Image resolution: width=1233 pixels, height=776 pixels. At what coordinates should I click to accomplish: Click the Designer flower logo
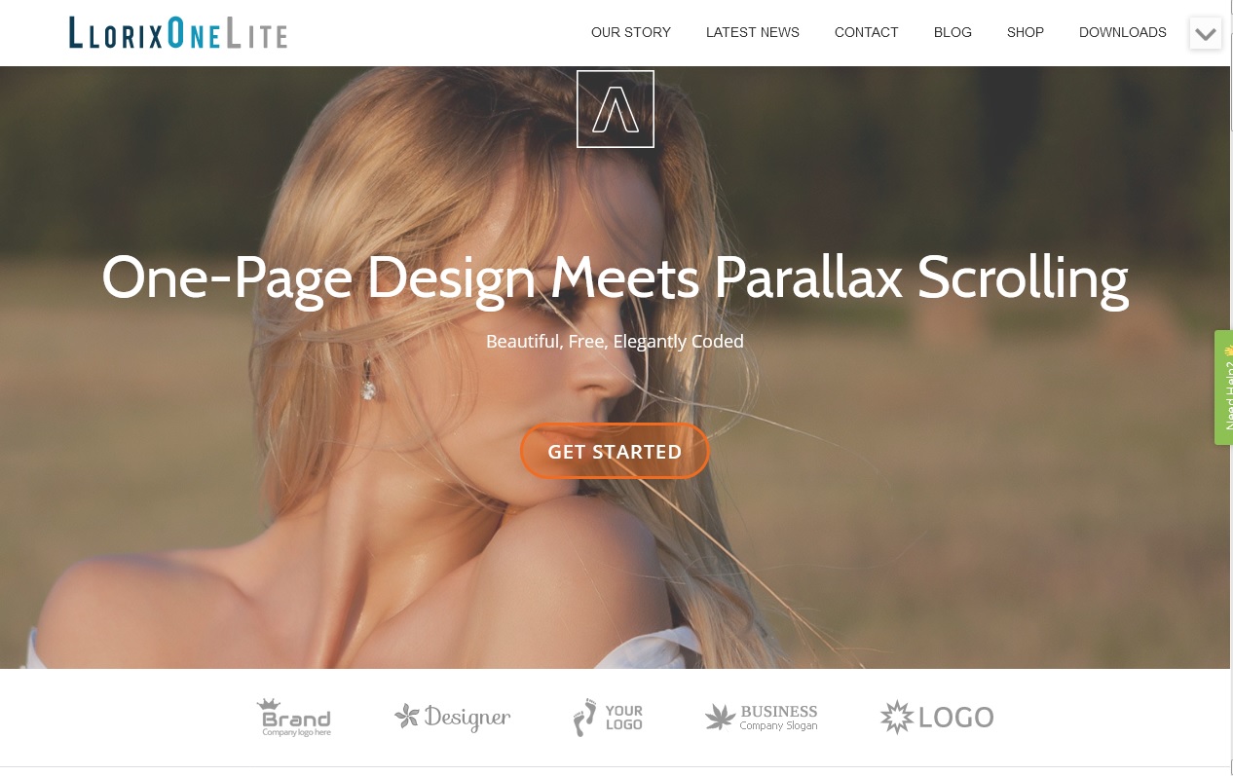453,718
